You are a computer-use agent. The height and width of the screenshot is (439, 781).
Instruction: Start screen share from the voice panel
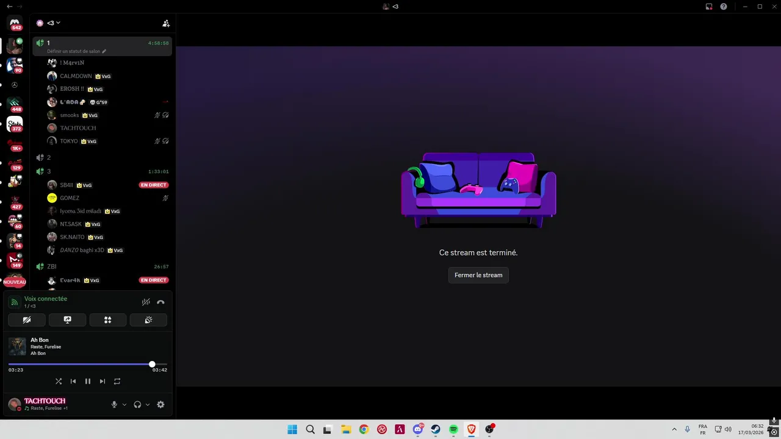coord(67,319)
